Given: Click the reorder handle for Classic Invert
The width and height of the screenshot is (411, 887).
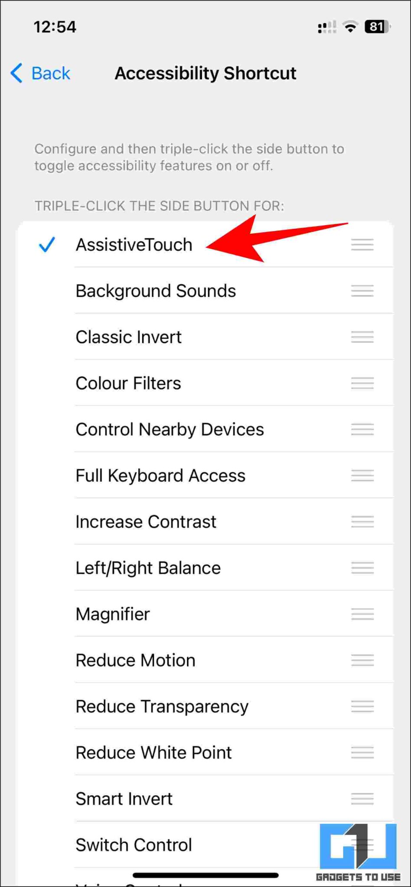Looking at the screenshot, I should (362, 337).
